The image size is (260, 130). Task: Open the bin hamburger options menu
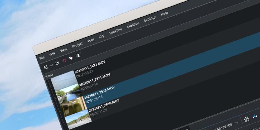tap(78, 56)
